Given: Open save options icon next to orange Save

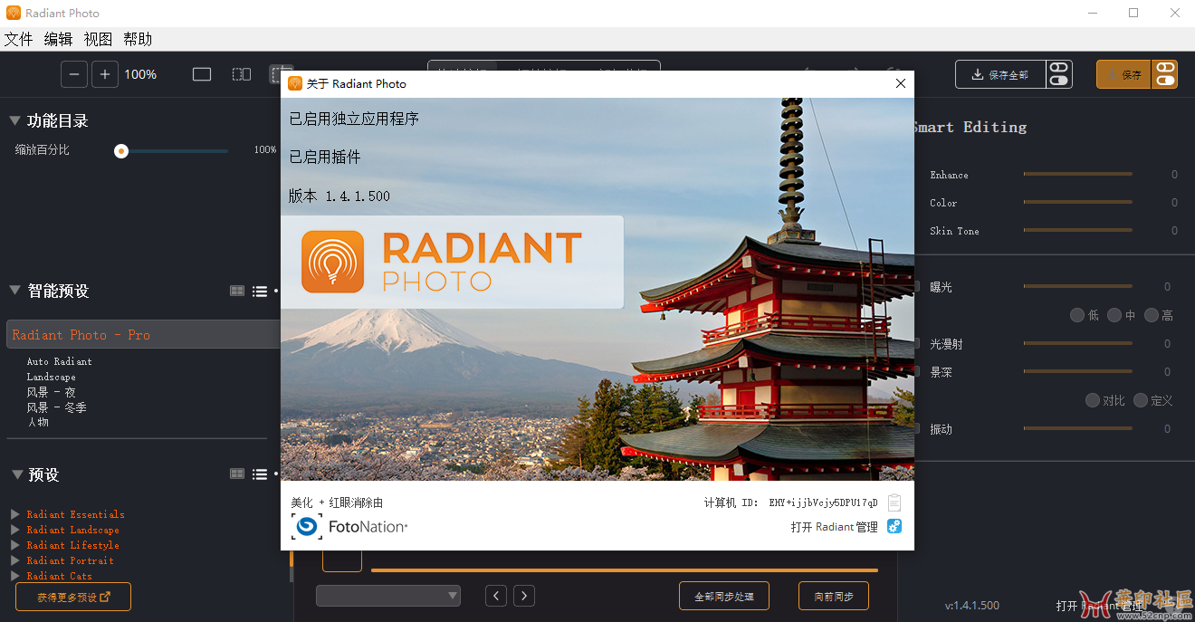Looking at the screenshot, I should (x=1164, y=74).
